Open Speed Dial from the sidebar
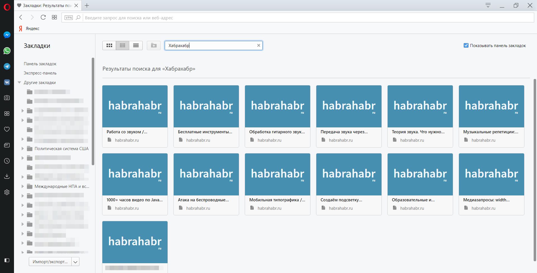537x273 pixels. pos(7,113)
